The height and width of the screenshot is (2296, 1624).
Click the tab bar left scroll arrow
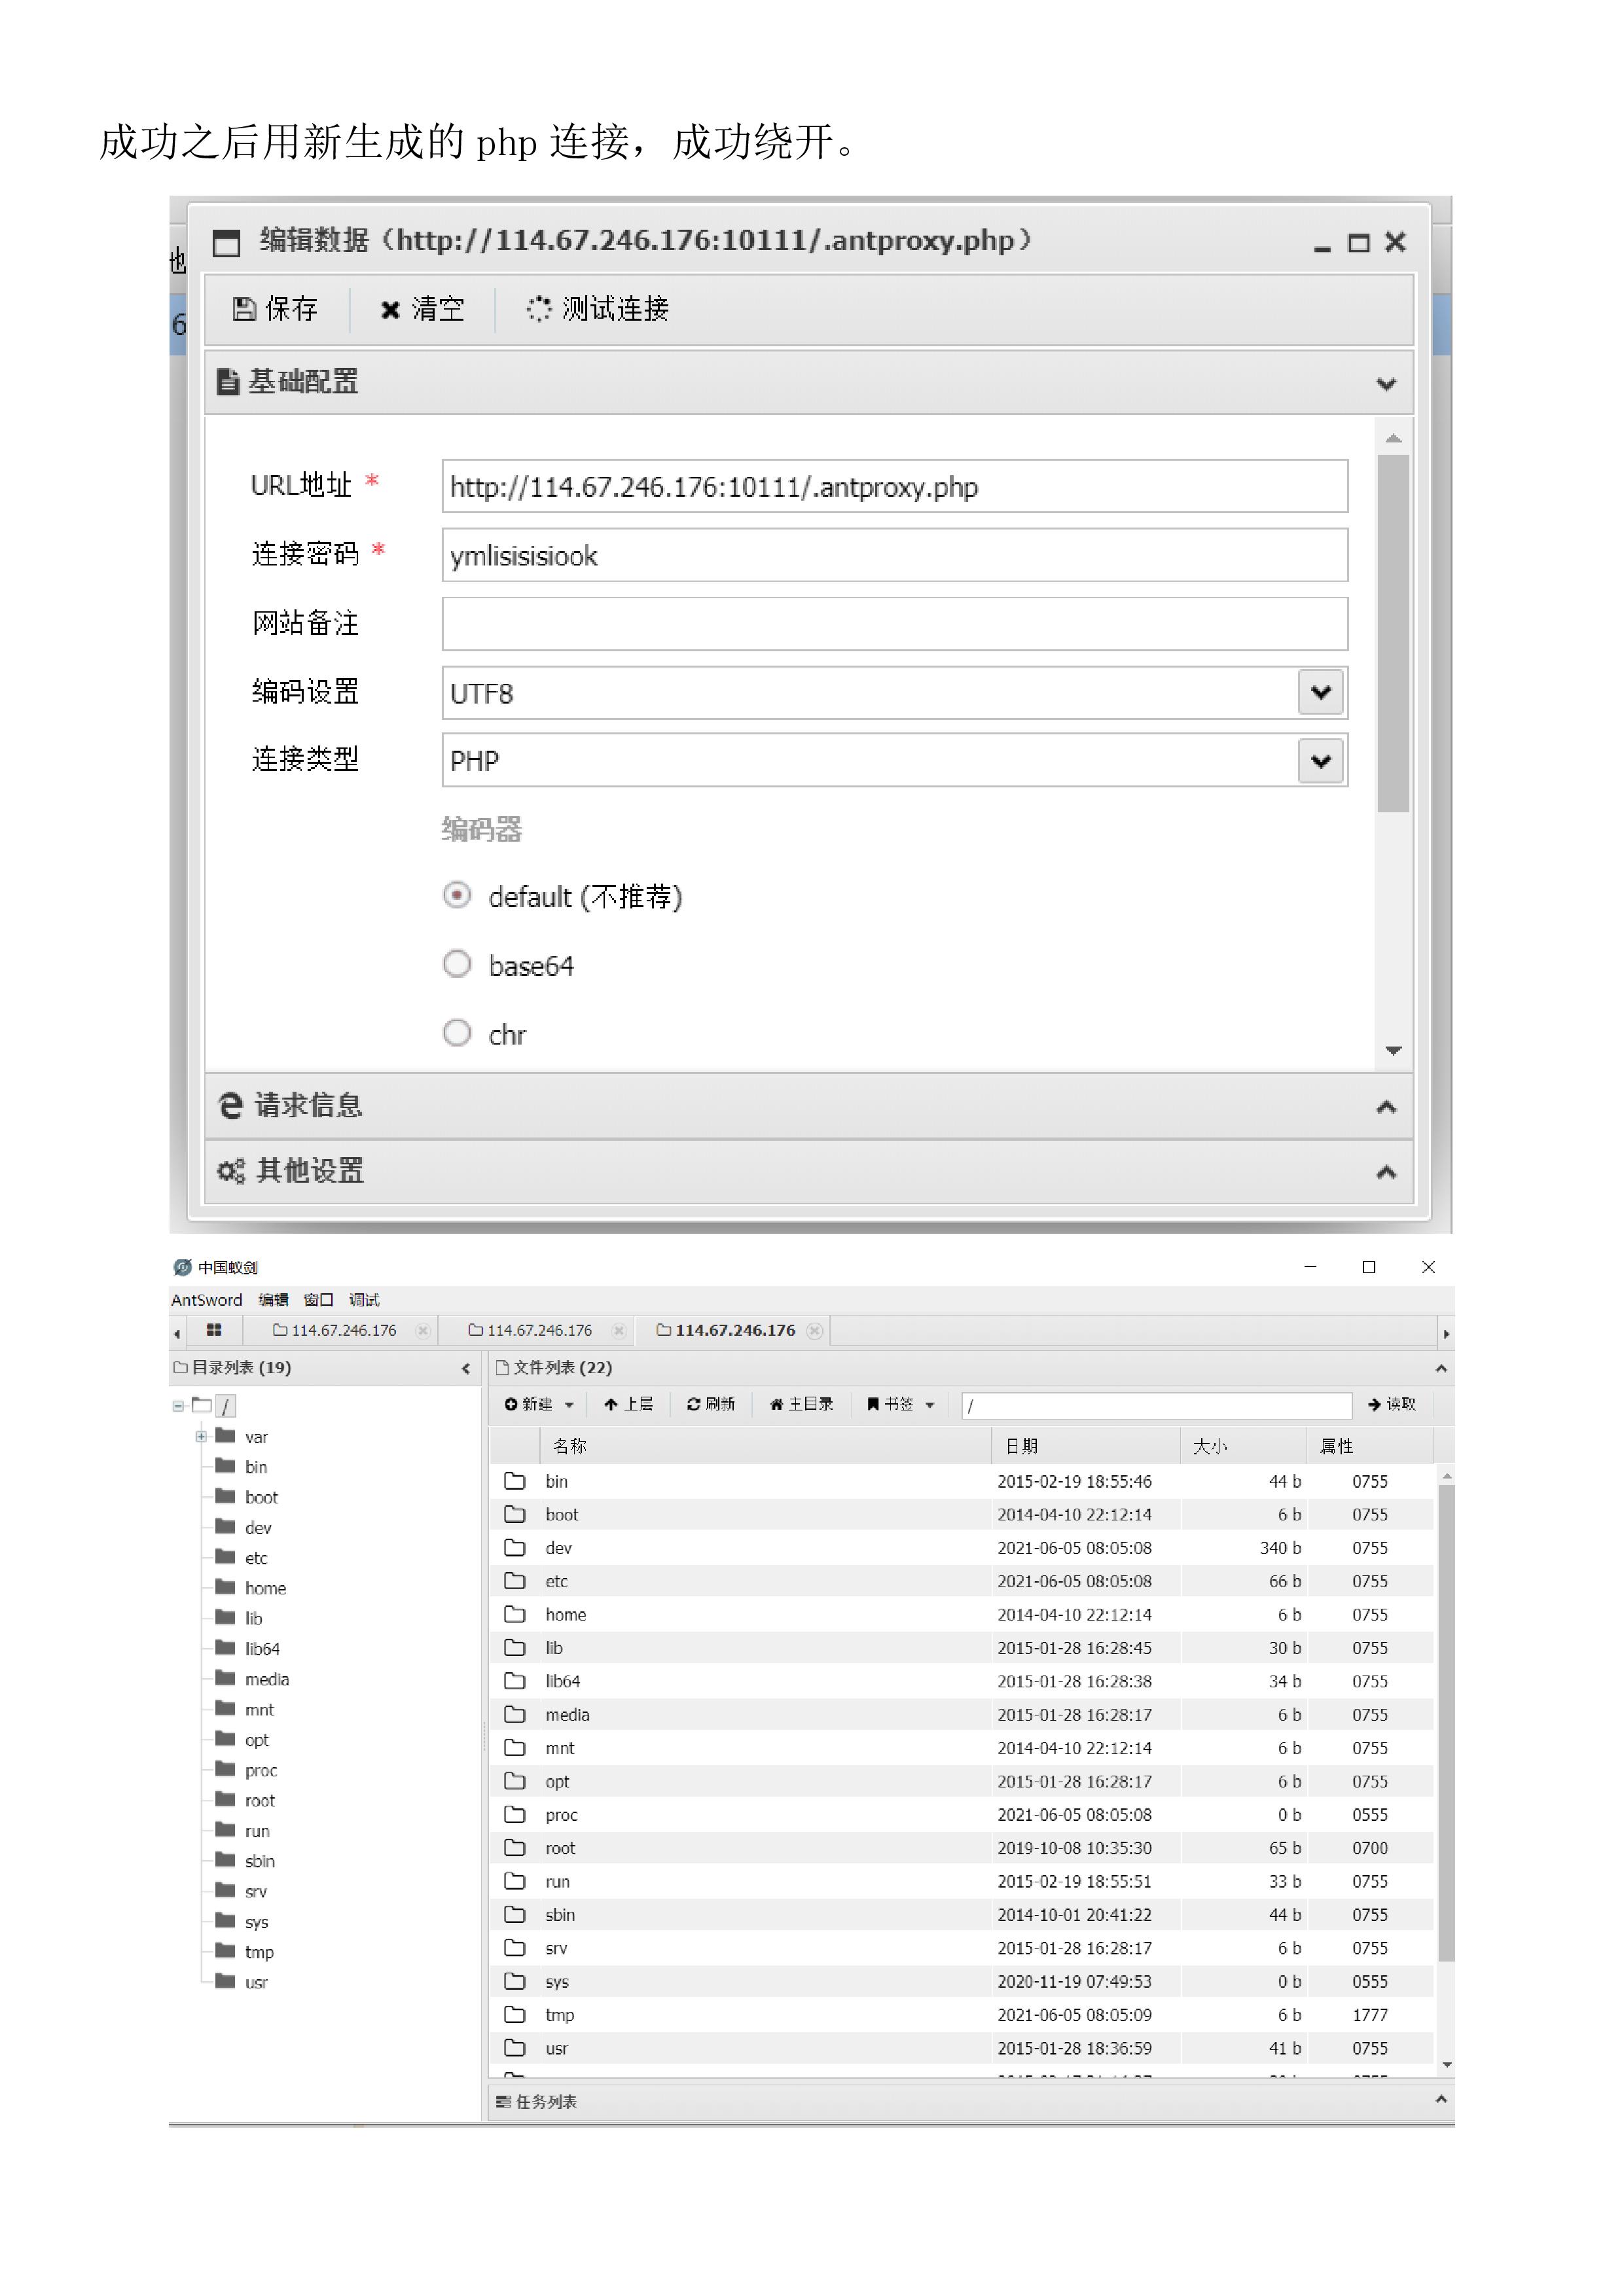tap(177, 1333)
